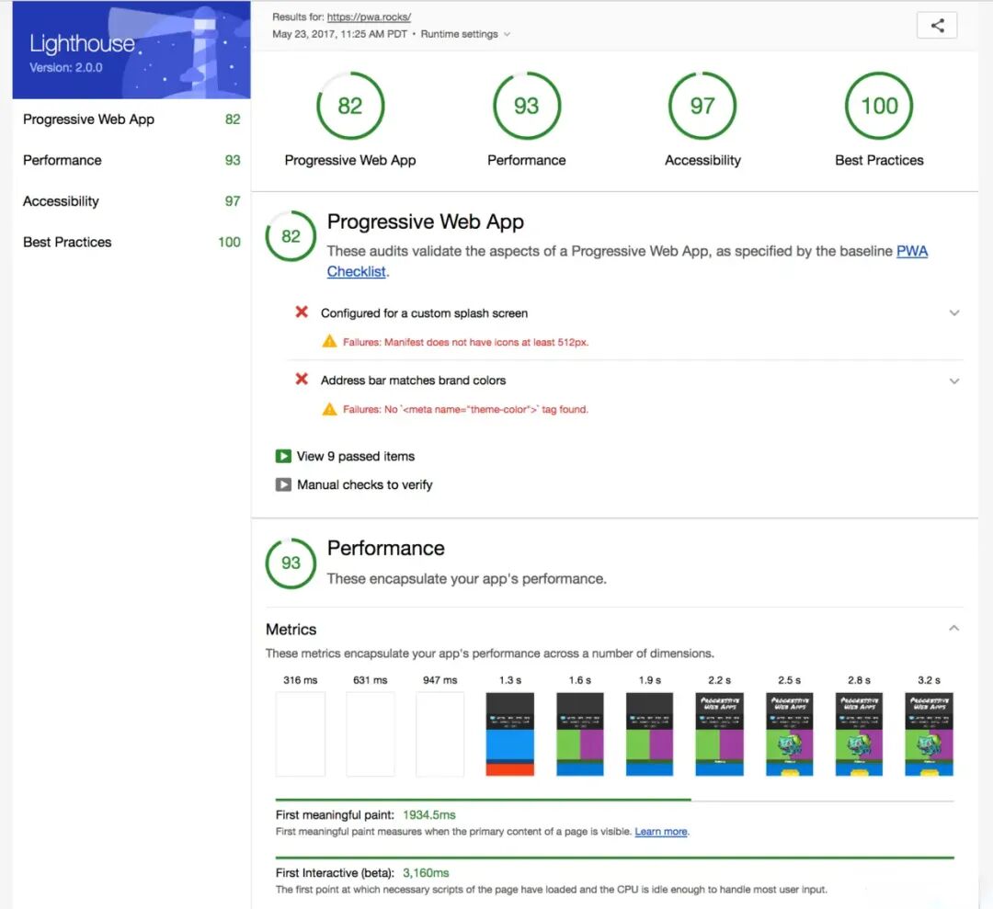
Task: Open Accessibility in sidebar navigation
Action: click(131, 201)
